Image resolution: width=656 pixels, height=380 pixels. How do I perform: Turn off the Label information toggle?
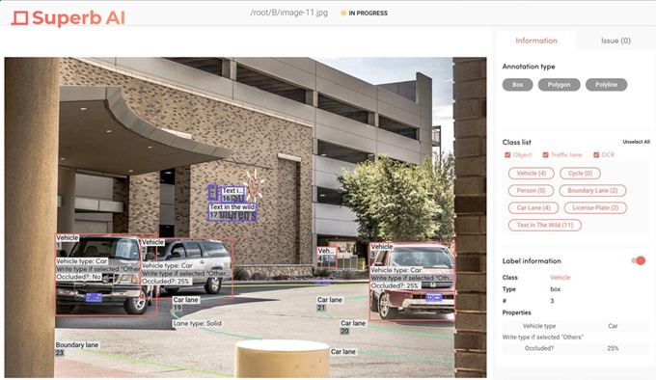pos(639,260)
